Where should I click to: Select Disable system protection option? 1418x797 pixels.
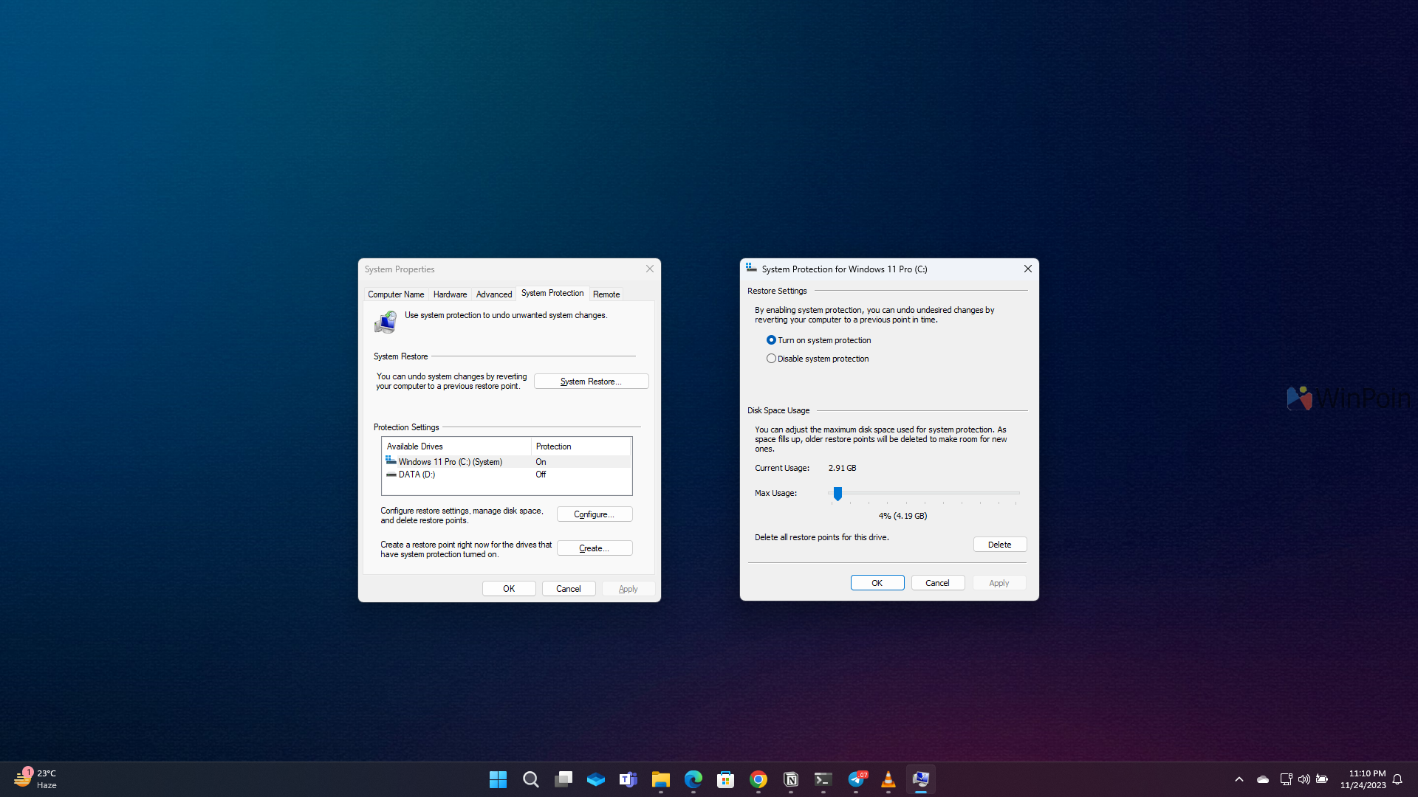click(771, 359)
